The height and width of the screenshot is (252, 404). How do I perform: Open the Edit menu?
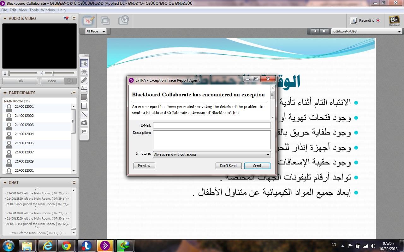pyautogui.click(x=13, y=10)
